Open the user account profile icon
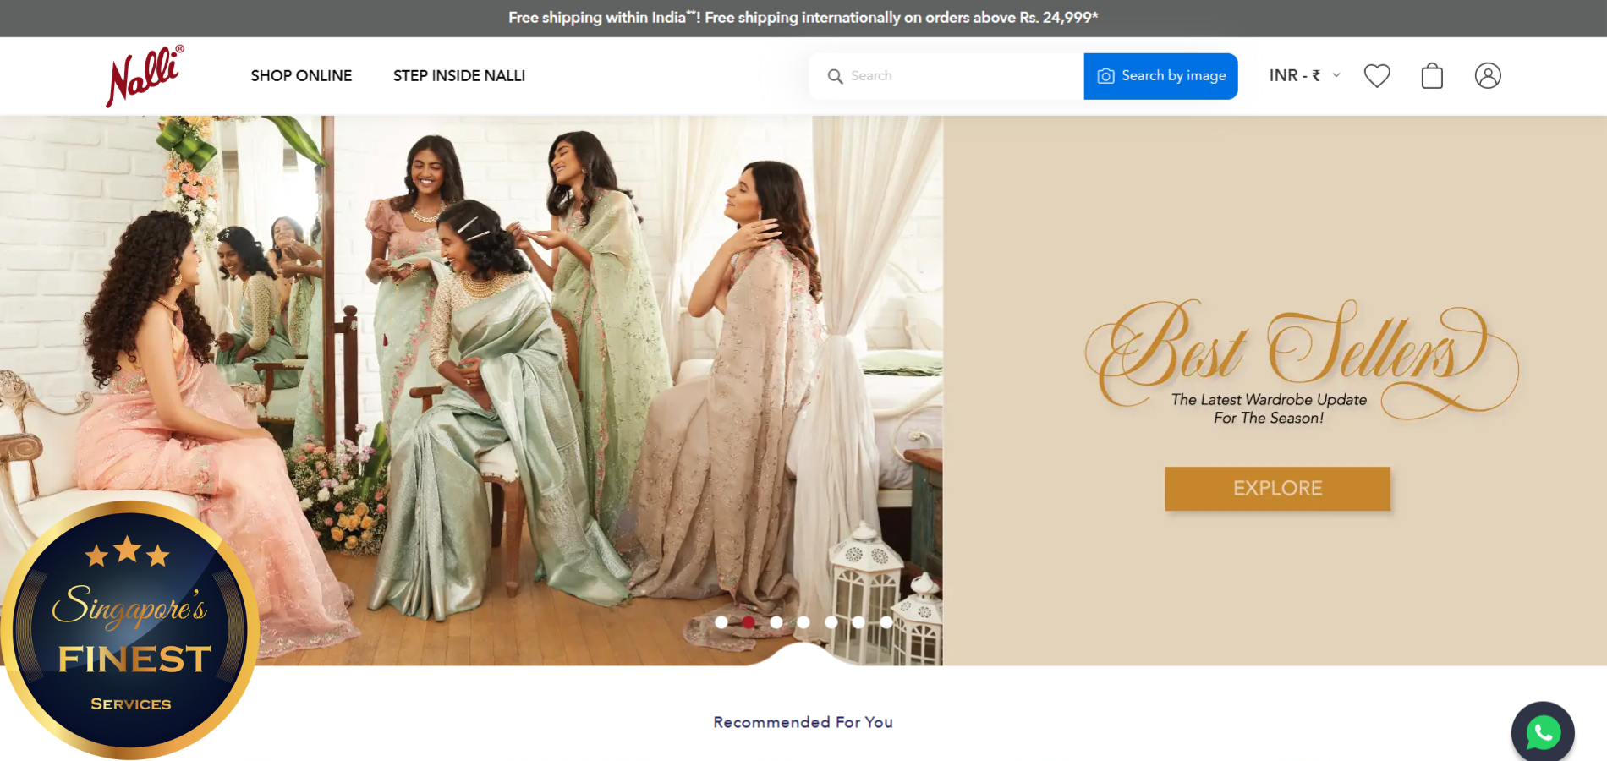 [1488, 76]
